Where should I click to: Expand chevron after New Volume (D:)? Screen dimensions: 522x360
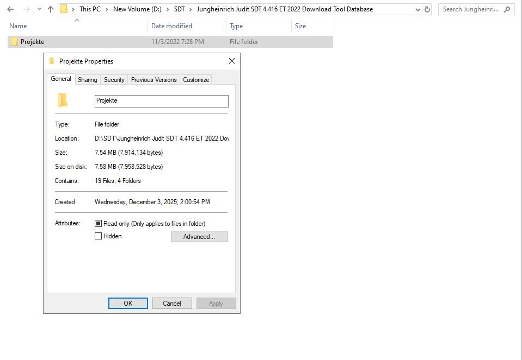(168, 9)
